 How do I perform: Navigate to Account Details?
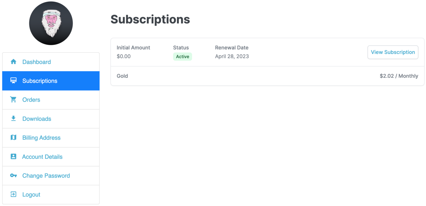51,157
